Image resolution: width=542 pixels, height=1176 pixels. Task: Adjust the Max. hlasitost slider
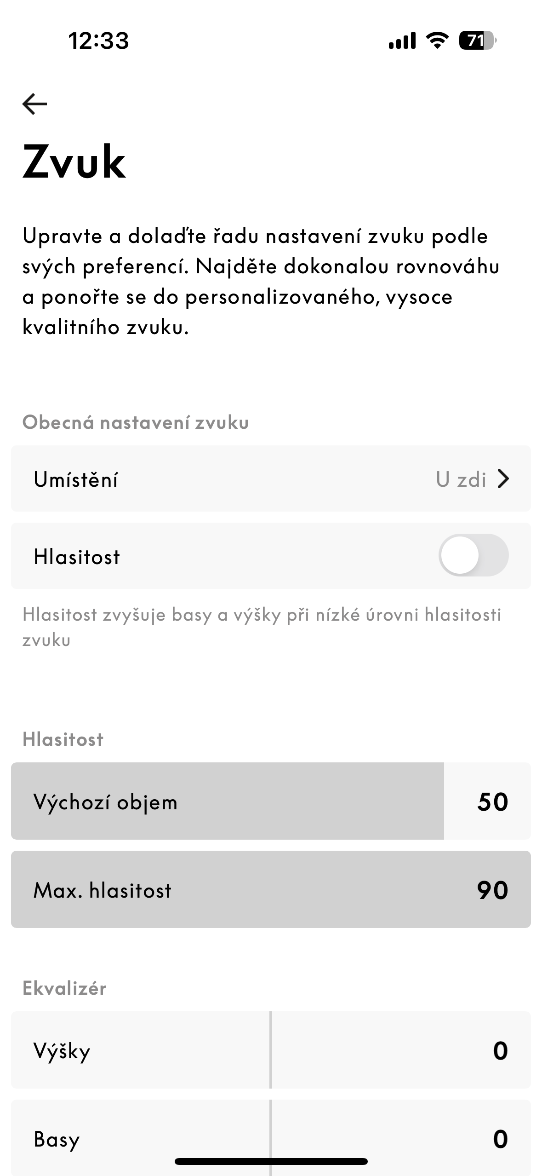(270, 889)
